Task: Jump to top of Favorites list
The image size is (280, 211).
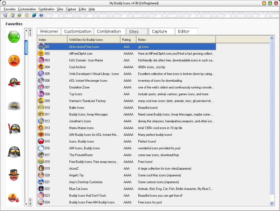Action: [30, 30]
